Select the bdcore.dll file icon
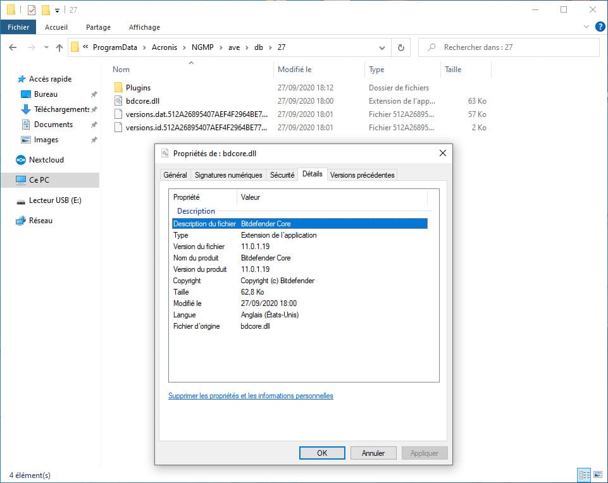Viewport: 608px width, 483px height. (118, 101)
